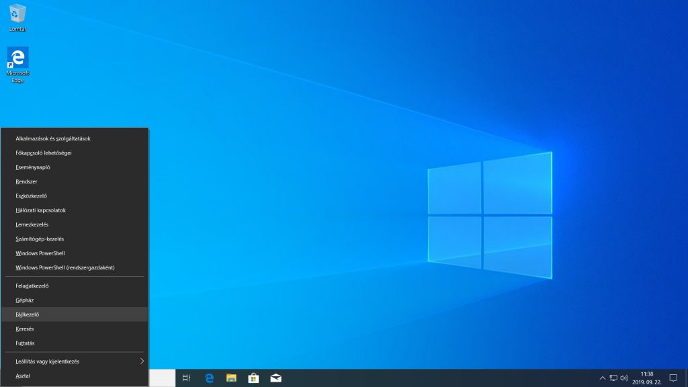This screenshot has height=387, width=688.
Task: Launch Edge from the taskbar
Action: [x=210, y=378]
